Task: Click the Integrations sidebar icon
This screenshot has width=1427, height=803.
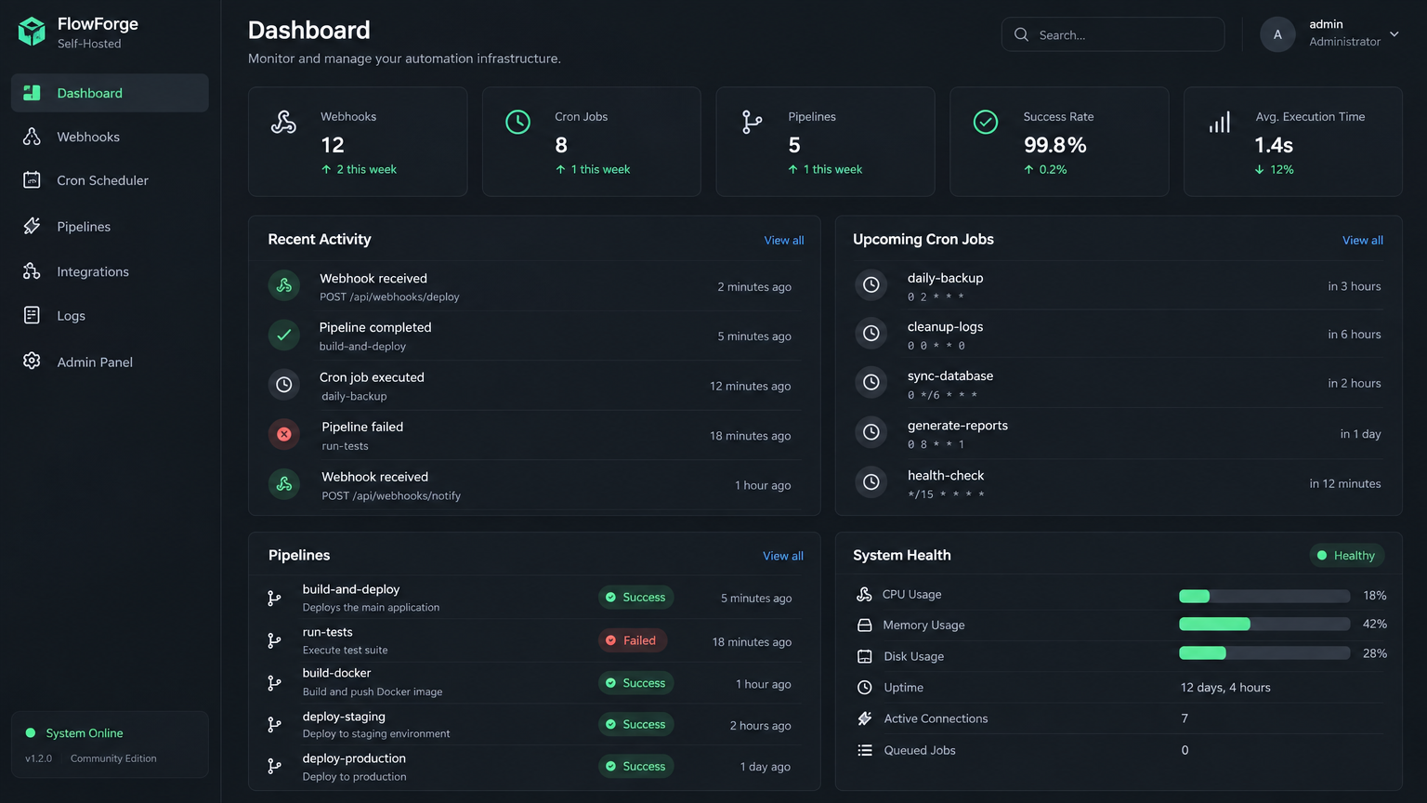Action: [32, 270]
